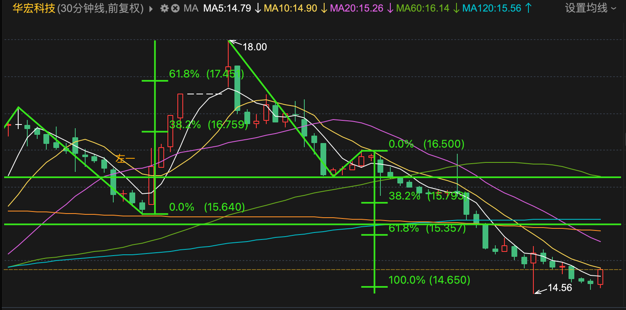The image size is (626, 310).
Task: Click the 14.56 low price label
Action: (560, 288)
